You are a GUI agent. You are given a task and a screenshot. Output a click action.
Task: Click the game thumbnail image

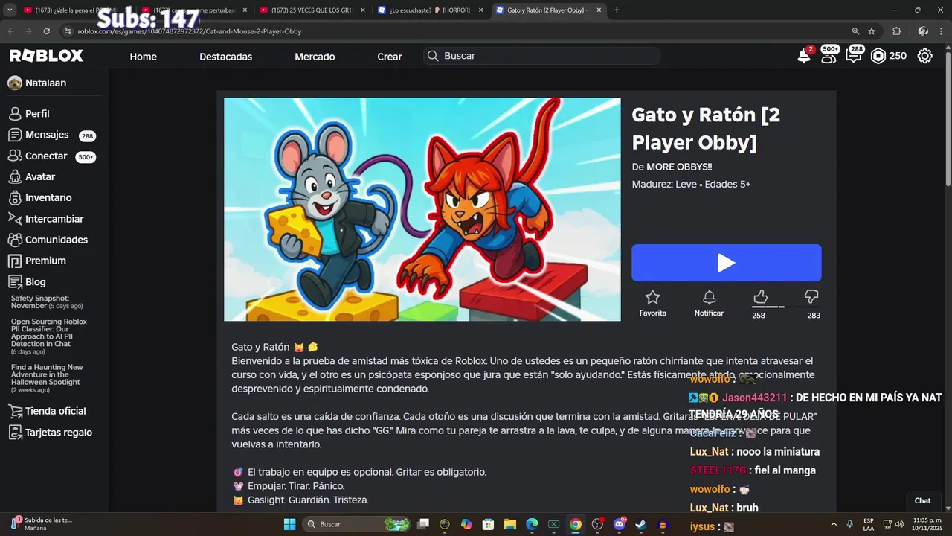(422, 209)
